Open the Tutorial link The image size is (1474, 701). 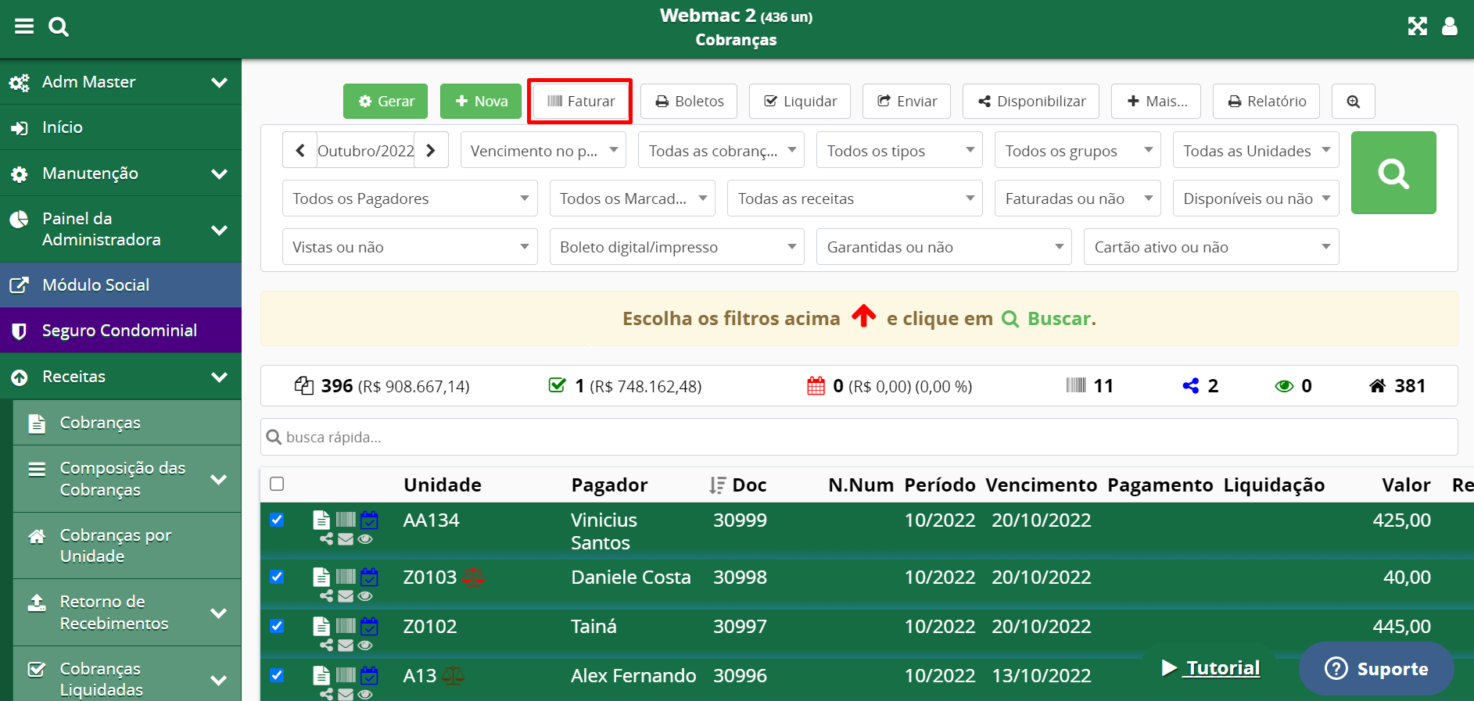click(1211, 668)
